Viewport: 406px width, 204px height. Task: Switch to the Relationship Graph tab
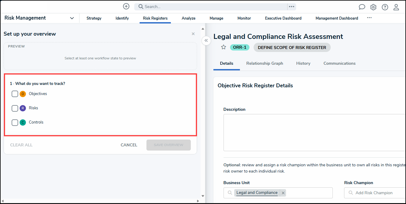(265, 63)
